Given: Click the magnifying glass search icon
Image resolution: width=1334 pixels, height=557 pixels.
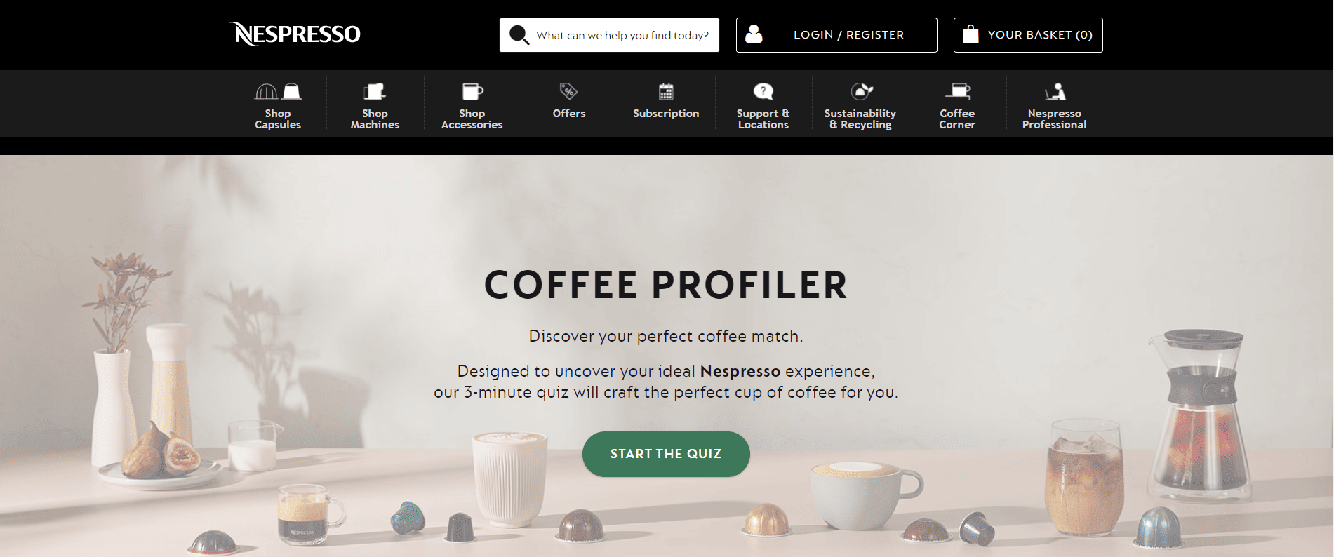Looking at the screenshot, I should point(519,34).
